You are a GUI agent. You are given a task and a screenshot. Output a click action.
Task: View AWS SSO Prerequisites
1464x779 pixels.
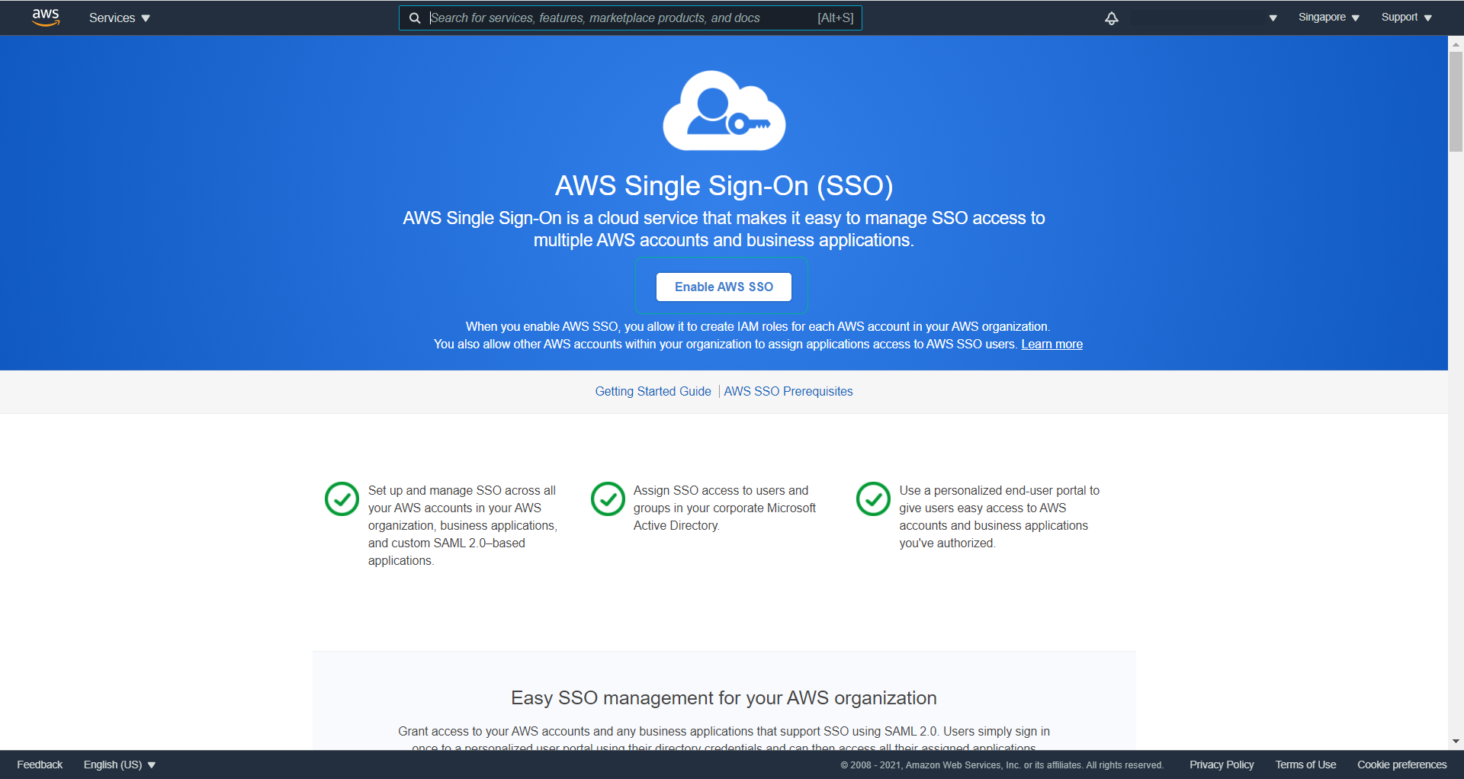(788, 391)
